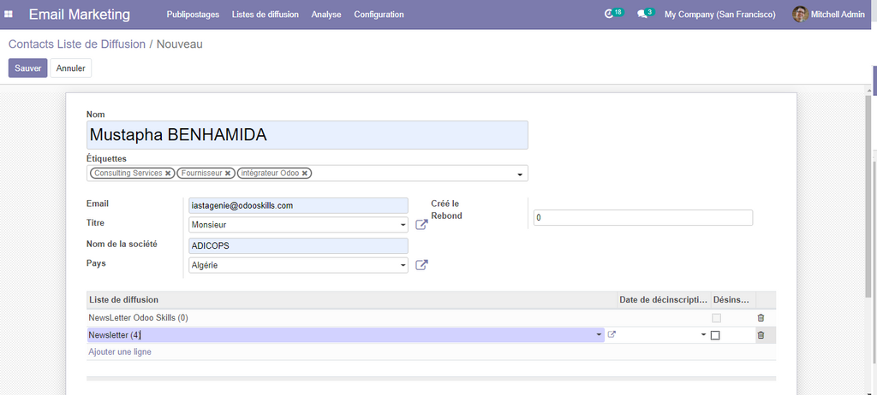The height and width of the screenshot is (395, 877).
Task: Expand the Pays dropdown showing Algérie
Action: point(403,266)
